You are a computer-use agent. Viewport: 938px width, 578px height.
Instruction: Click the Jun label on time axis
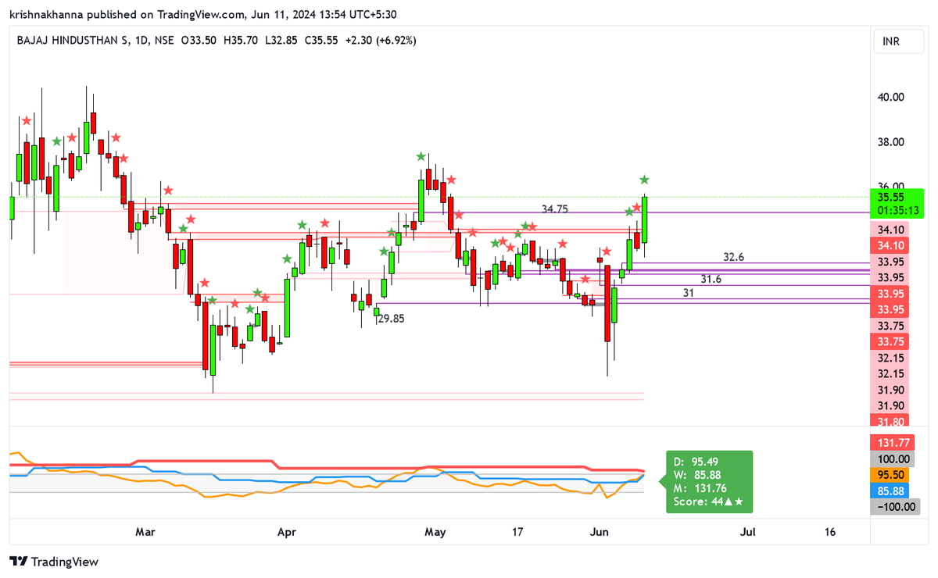tap(600, 532)
